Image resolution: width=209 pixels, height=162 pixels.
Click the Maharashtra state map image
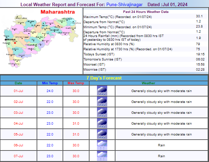[41, 41]
